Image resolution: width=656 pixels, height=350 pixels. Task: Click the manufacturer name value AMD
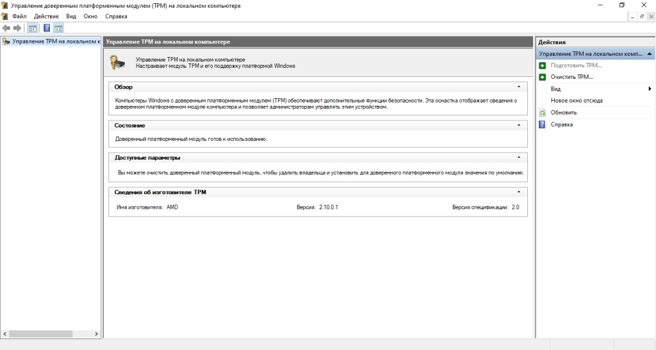click(x=172, y=207)
